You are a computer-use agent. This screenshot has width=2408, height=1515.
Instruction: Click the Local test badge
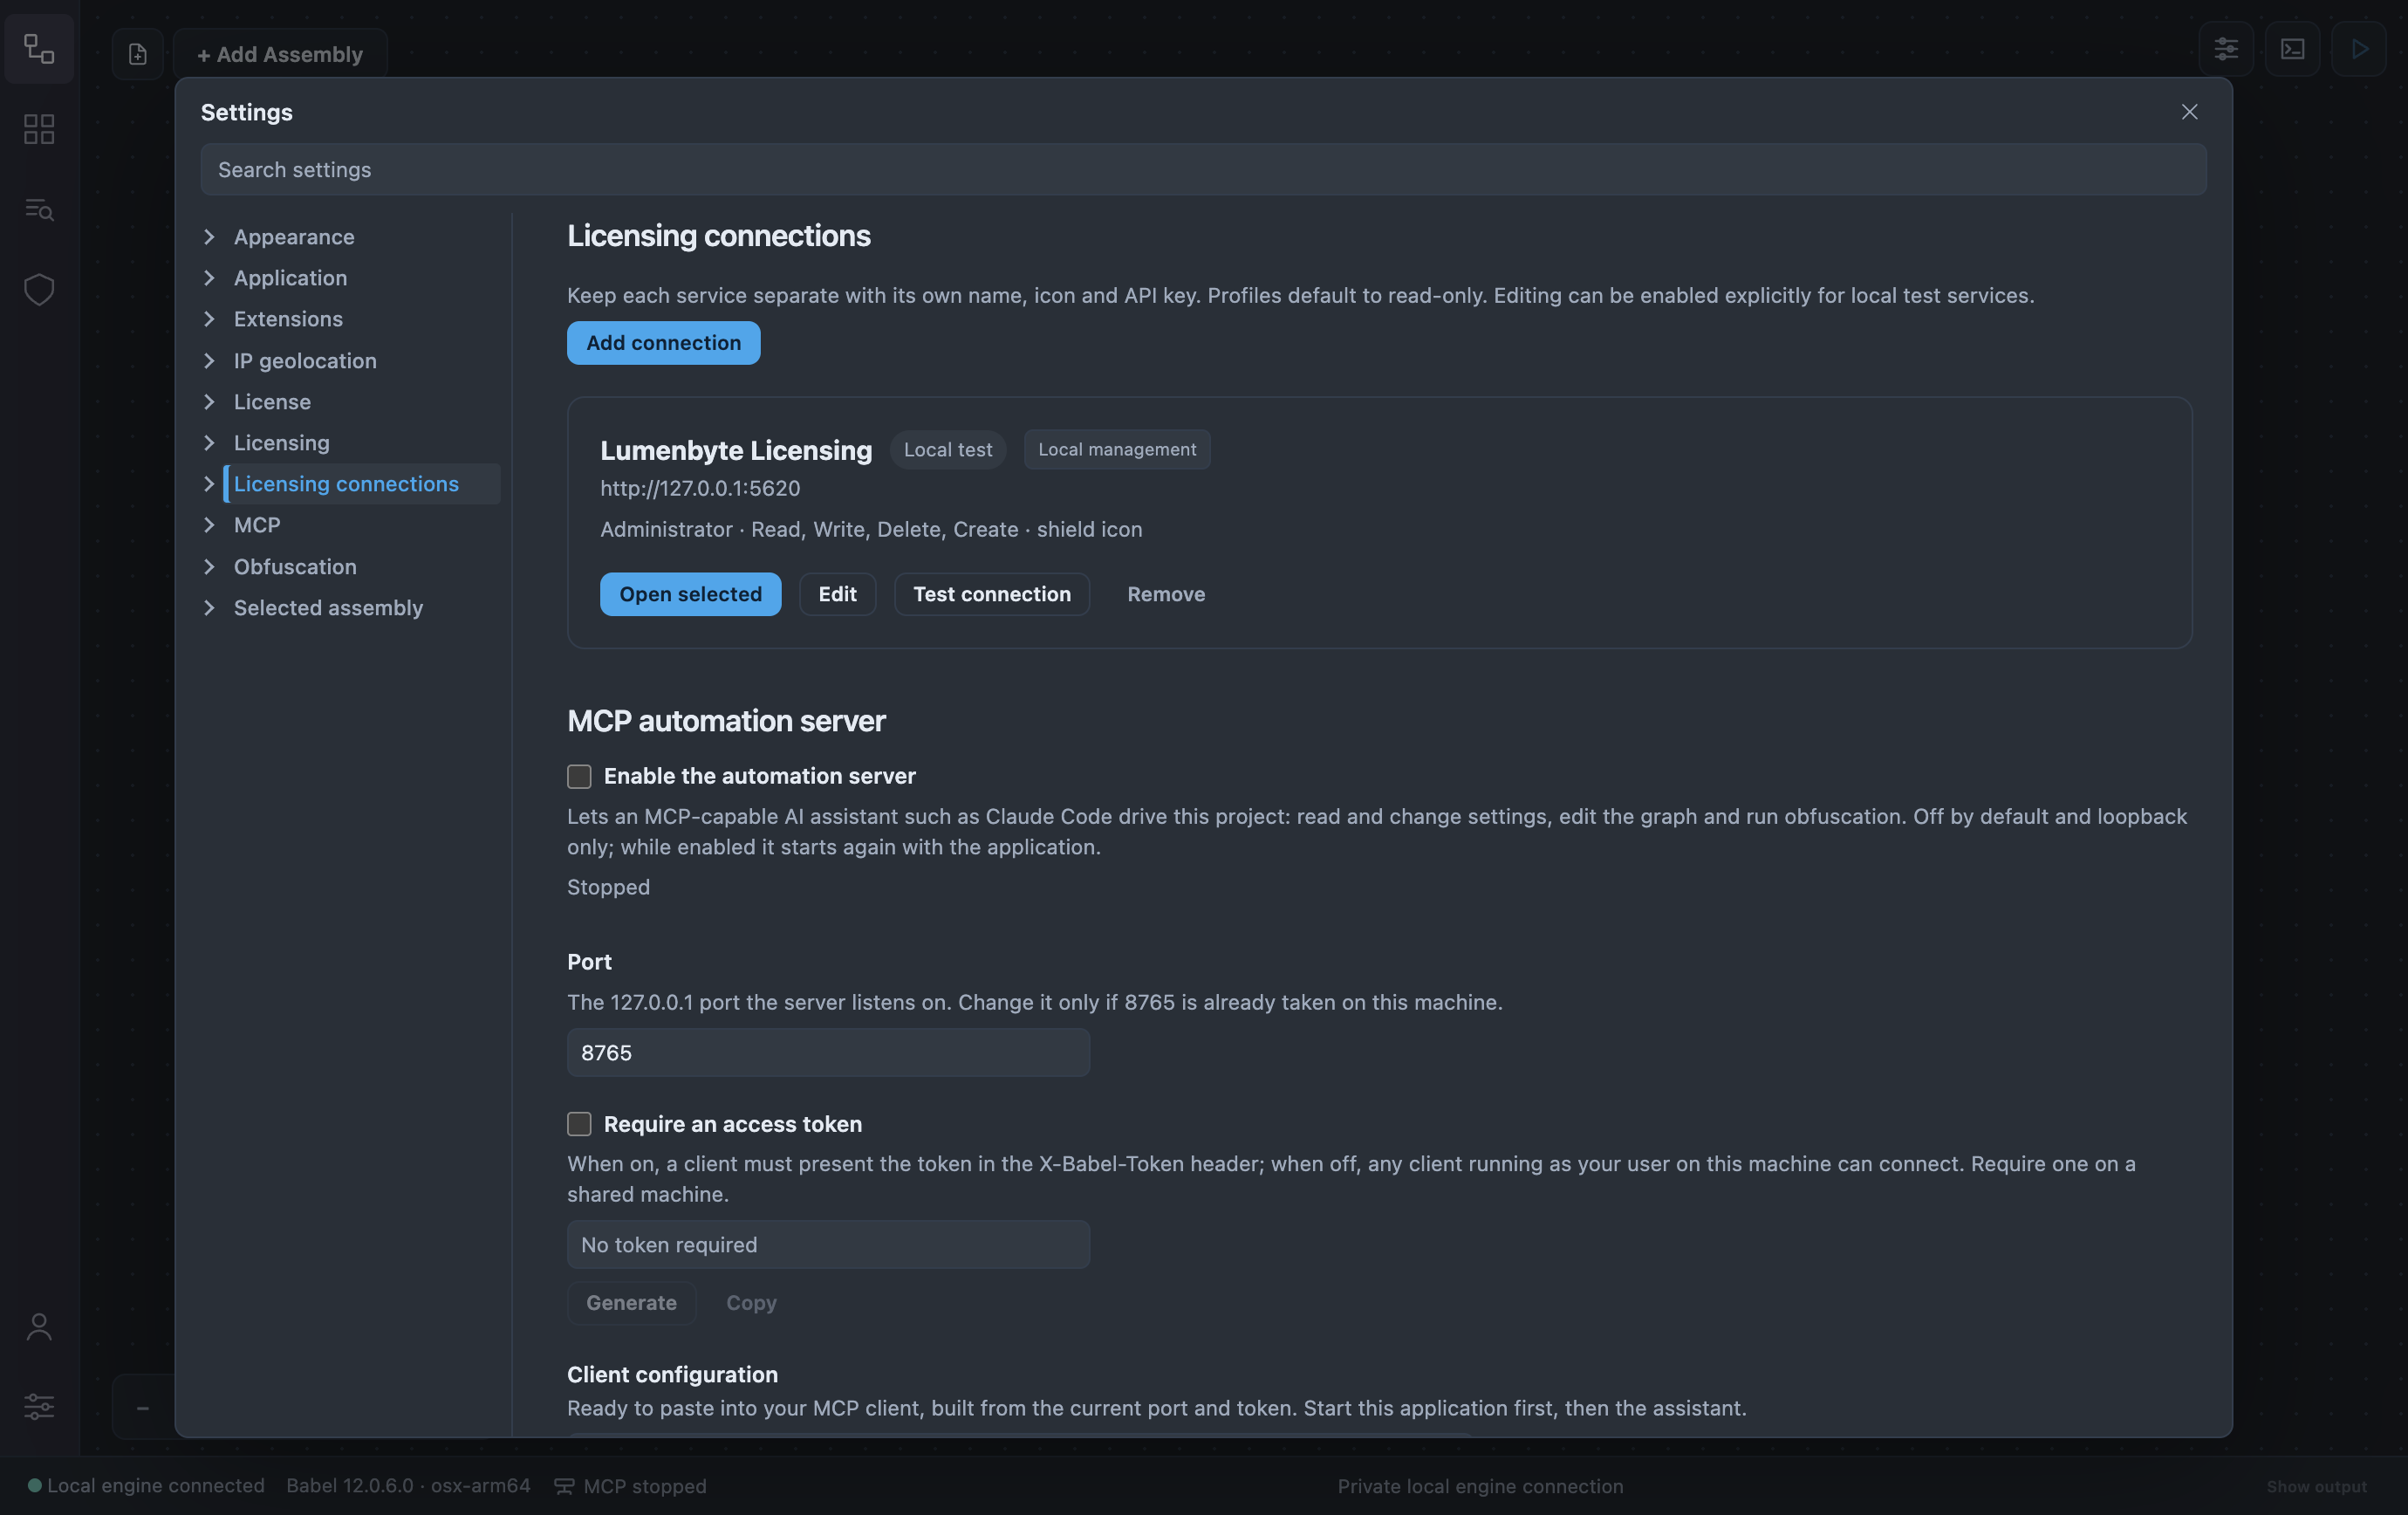point(948,450)
